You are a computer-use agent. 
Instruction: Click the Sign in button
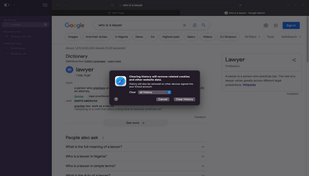[x=291, y=25]
